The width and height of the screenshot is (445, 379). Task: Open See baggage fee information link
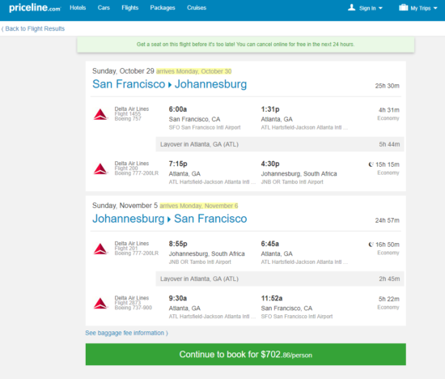pos(126,333)
